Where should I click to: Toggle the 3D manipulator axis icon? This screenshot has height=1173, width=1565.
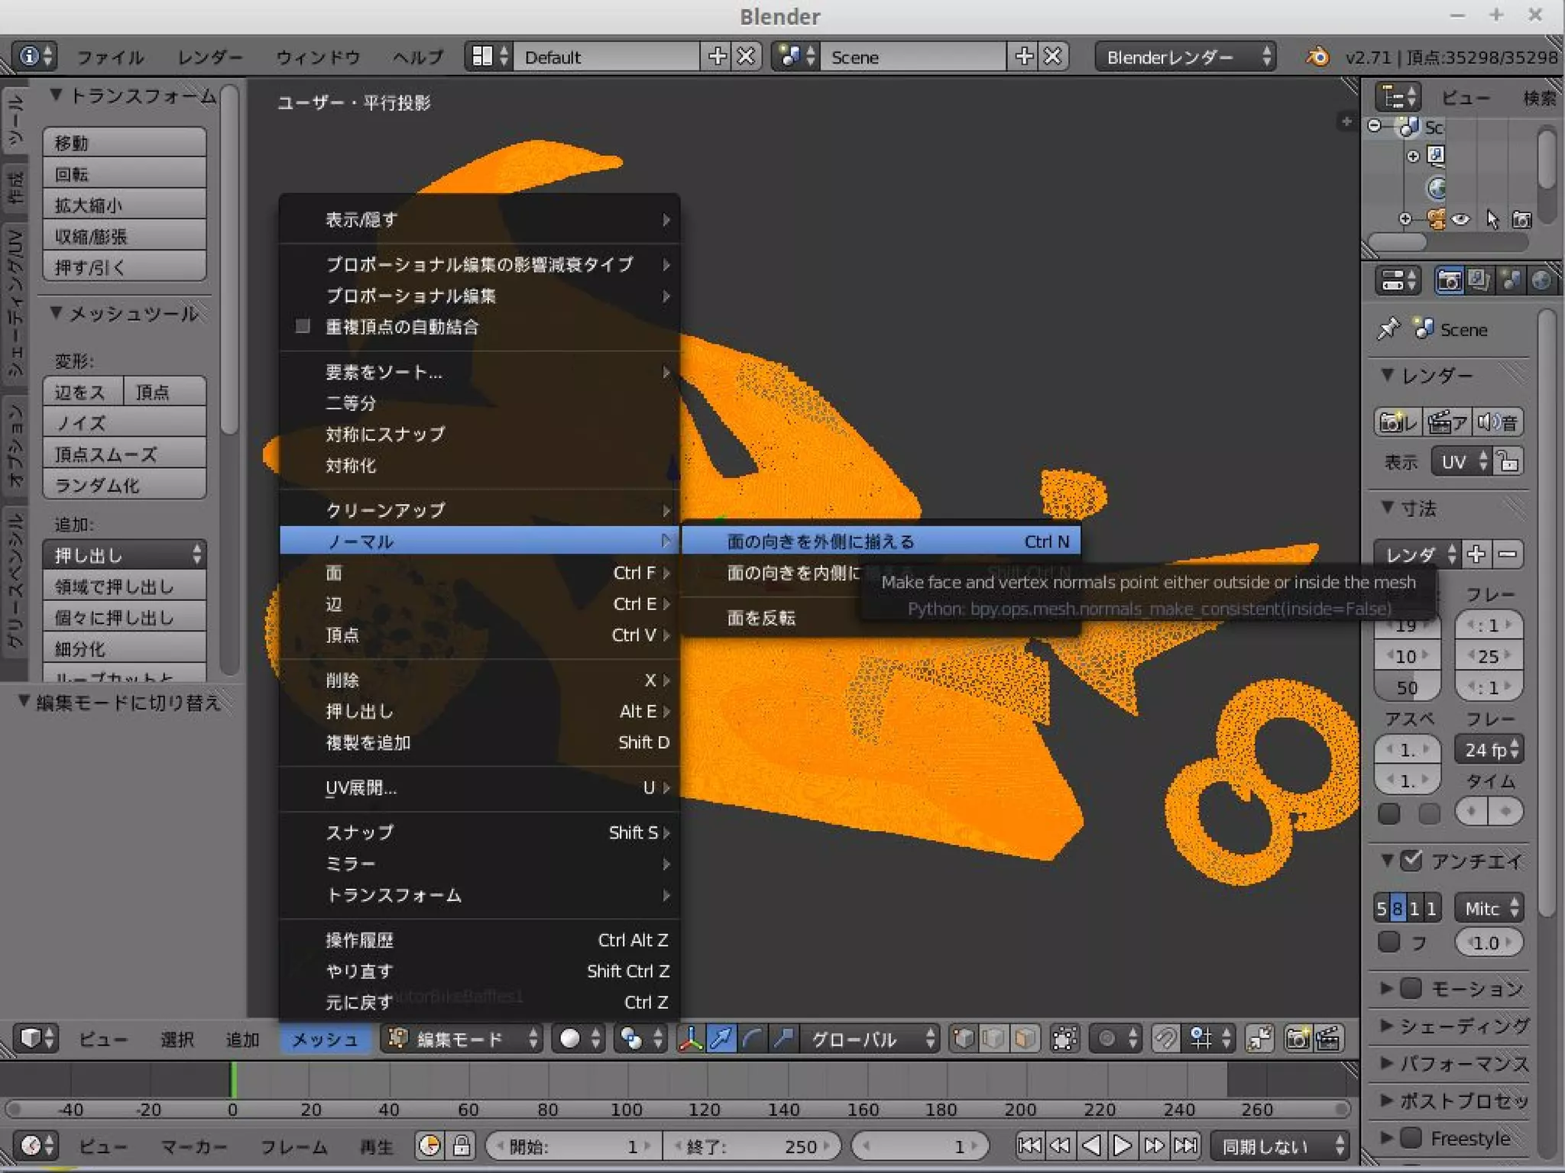pos(691,1039)
